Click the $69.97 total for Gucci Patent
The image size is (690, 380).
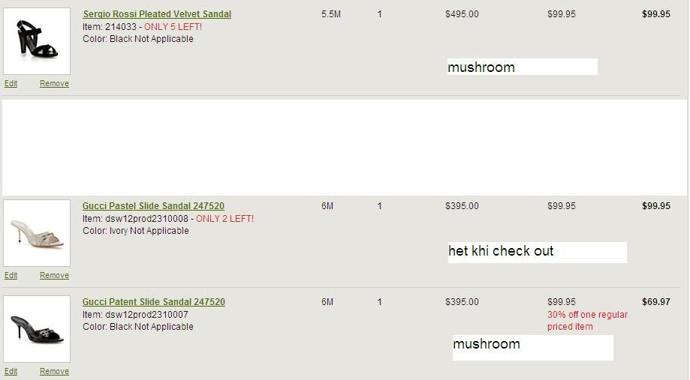click(x=655, y=302)
